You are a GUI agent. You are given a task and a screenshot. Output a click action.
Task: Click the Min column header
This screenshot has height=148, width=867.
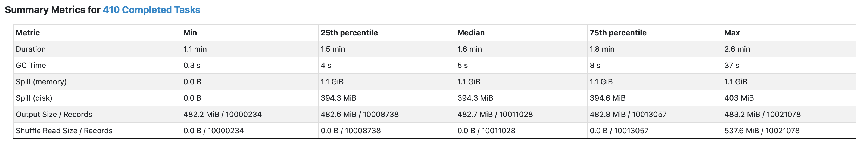190,33
